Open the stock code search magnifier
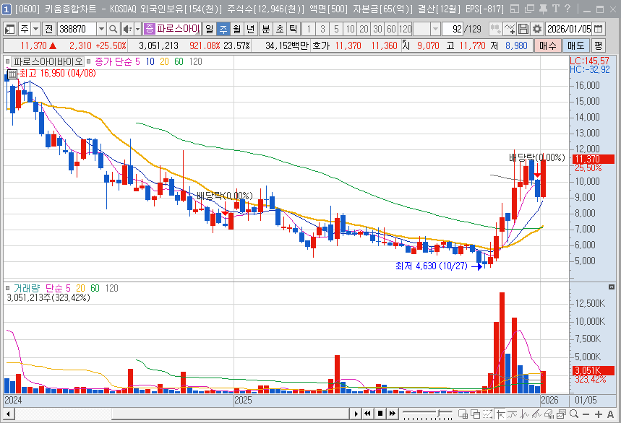621x423 pixels. (114, 29)
